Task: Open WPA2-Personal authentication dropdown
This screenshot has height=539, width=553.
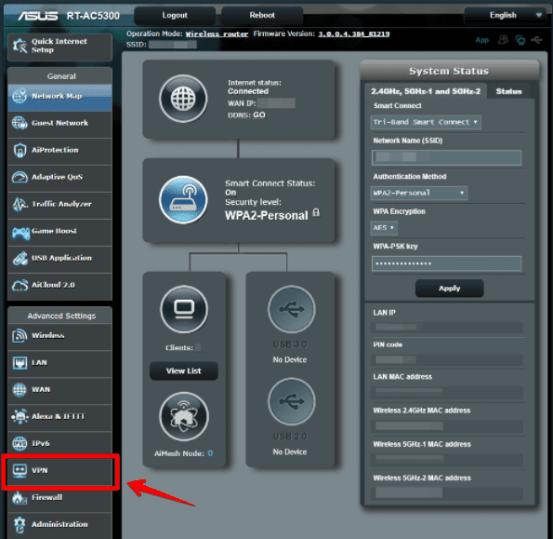Action: (x=419, y=194)
